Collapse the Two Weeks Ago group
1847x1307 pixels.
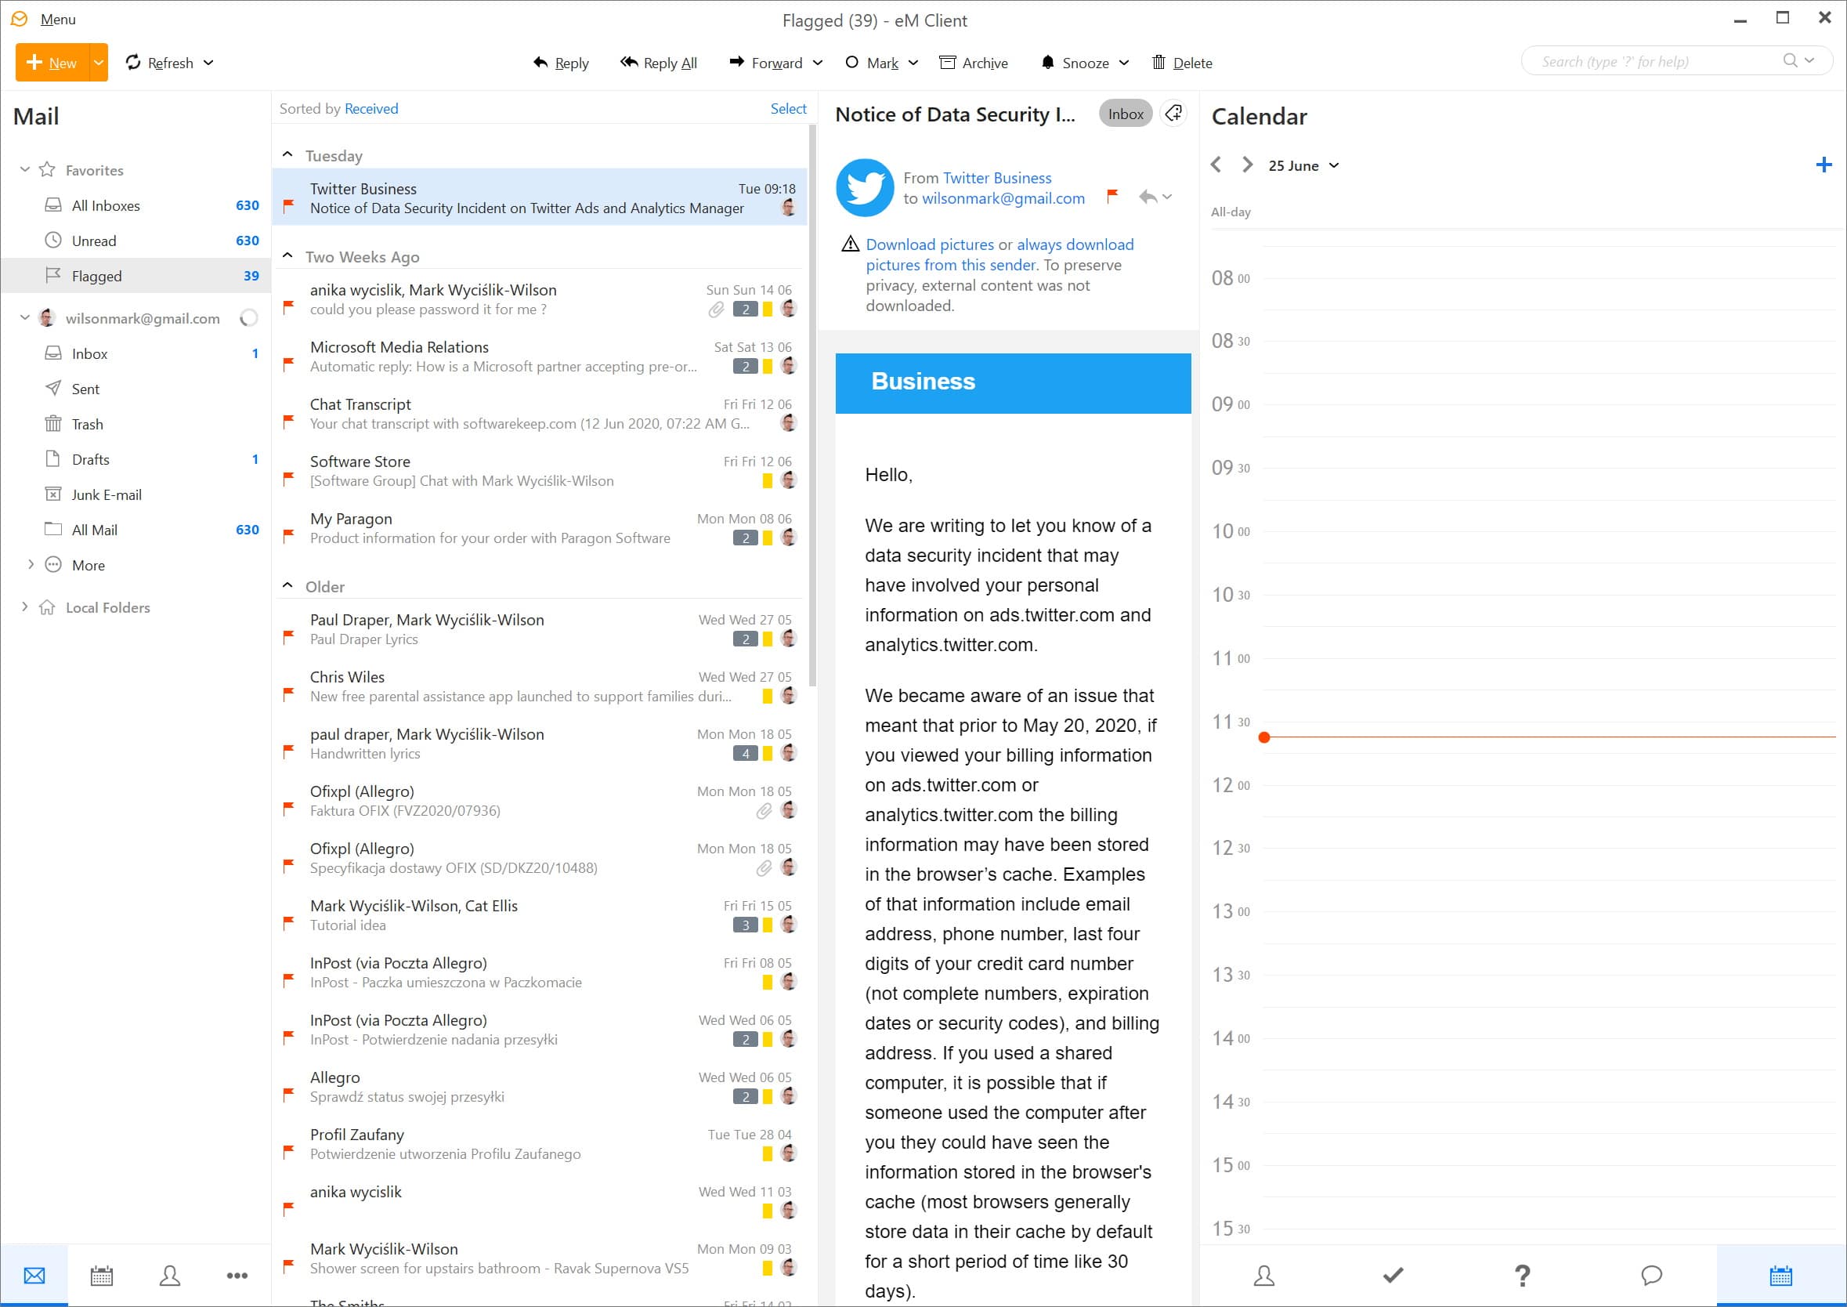pos(288,256)
